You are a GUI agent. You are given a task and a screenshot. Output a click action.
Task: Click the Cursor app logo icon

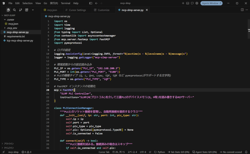3,3
